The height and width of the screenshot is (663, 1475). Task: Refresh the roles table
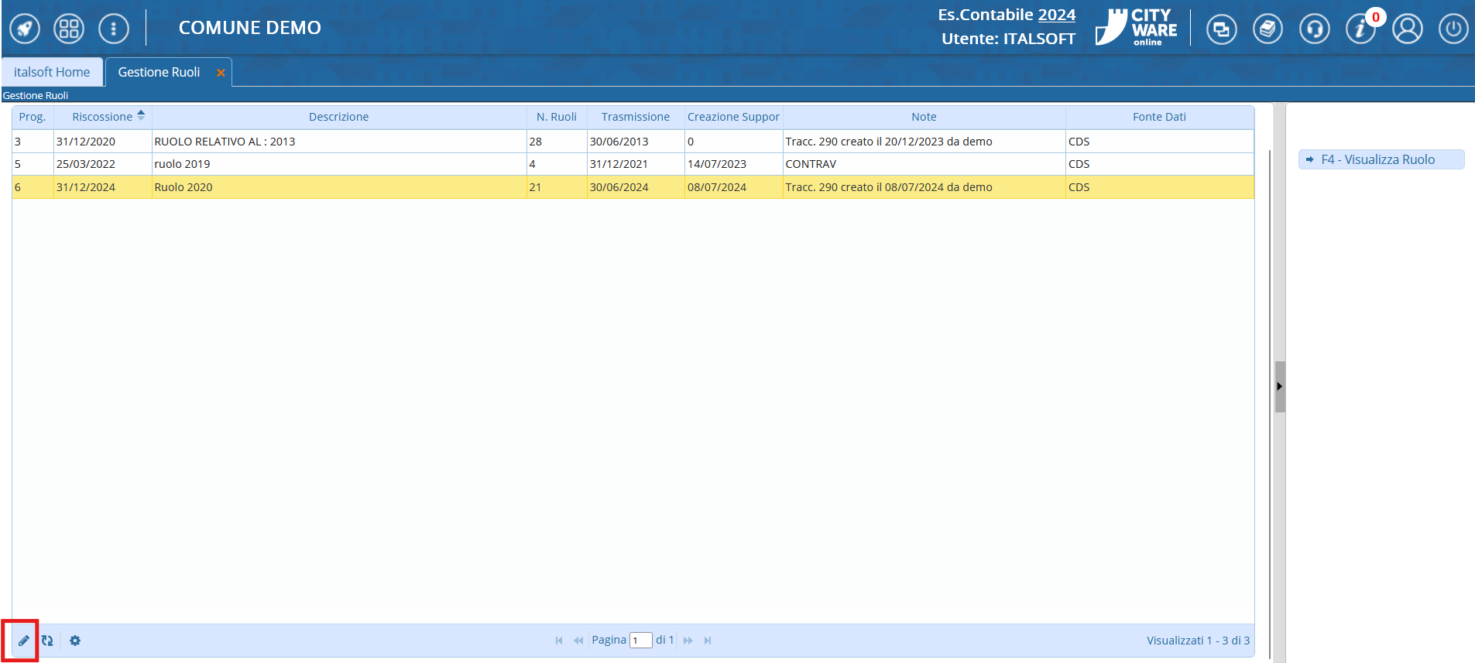click(47, 641)
